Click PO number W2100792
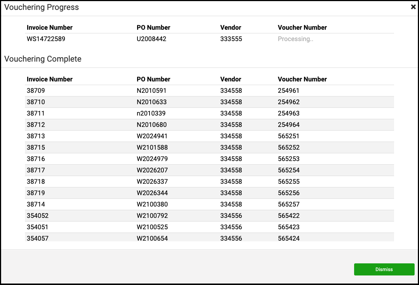 click(152, 215)
